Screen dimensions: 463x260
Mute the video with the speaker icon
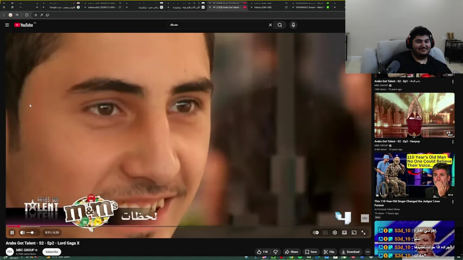tap(22, 233)
